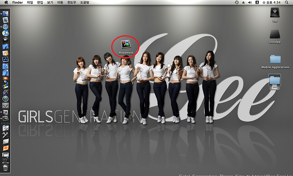Click the 'Untitled' drive label
This screenshot has height=176, width=293.
(275, 42)
